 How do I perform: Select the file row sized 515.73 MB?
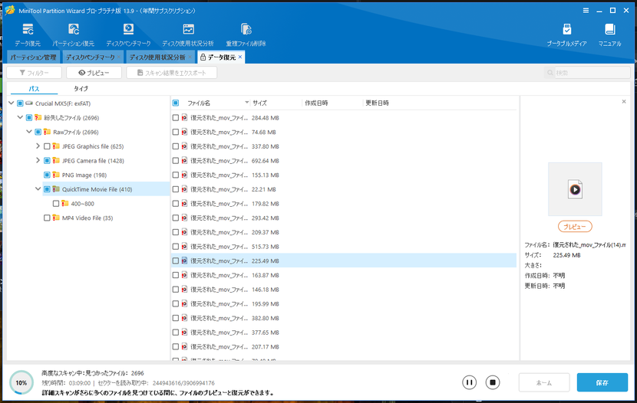[x=344, y=247]
